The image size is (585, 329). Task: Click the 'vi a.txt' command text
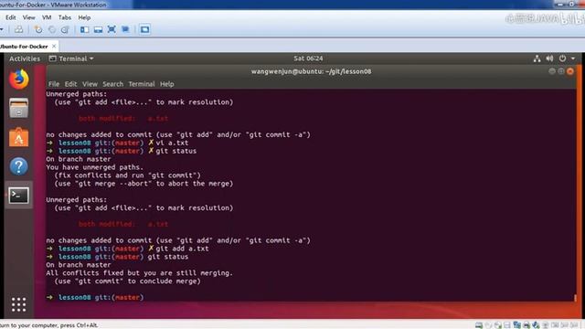[172, 143]
